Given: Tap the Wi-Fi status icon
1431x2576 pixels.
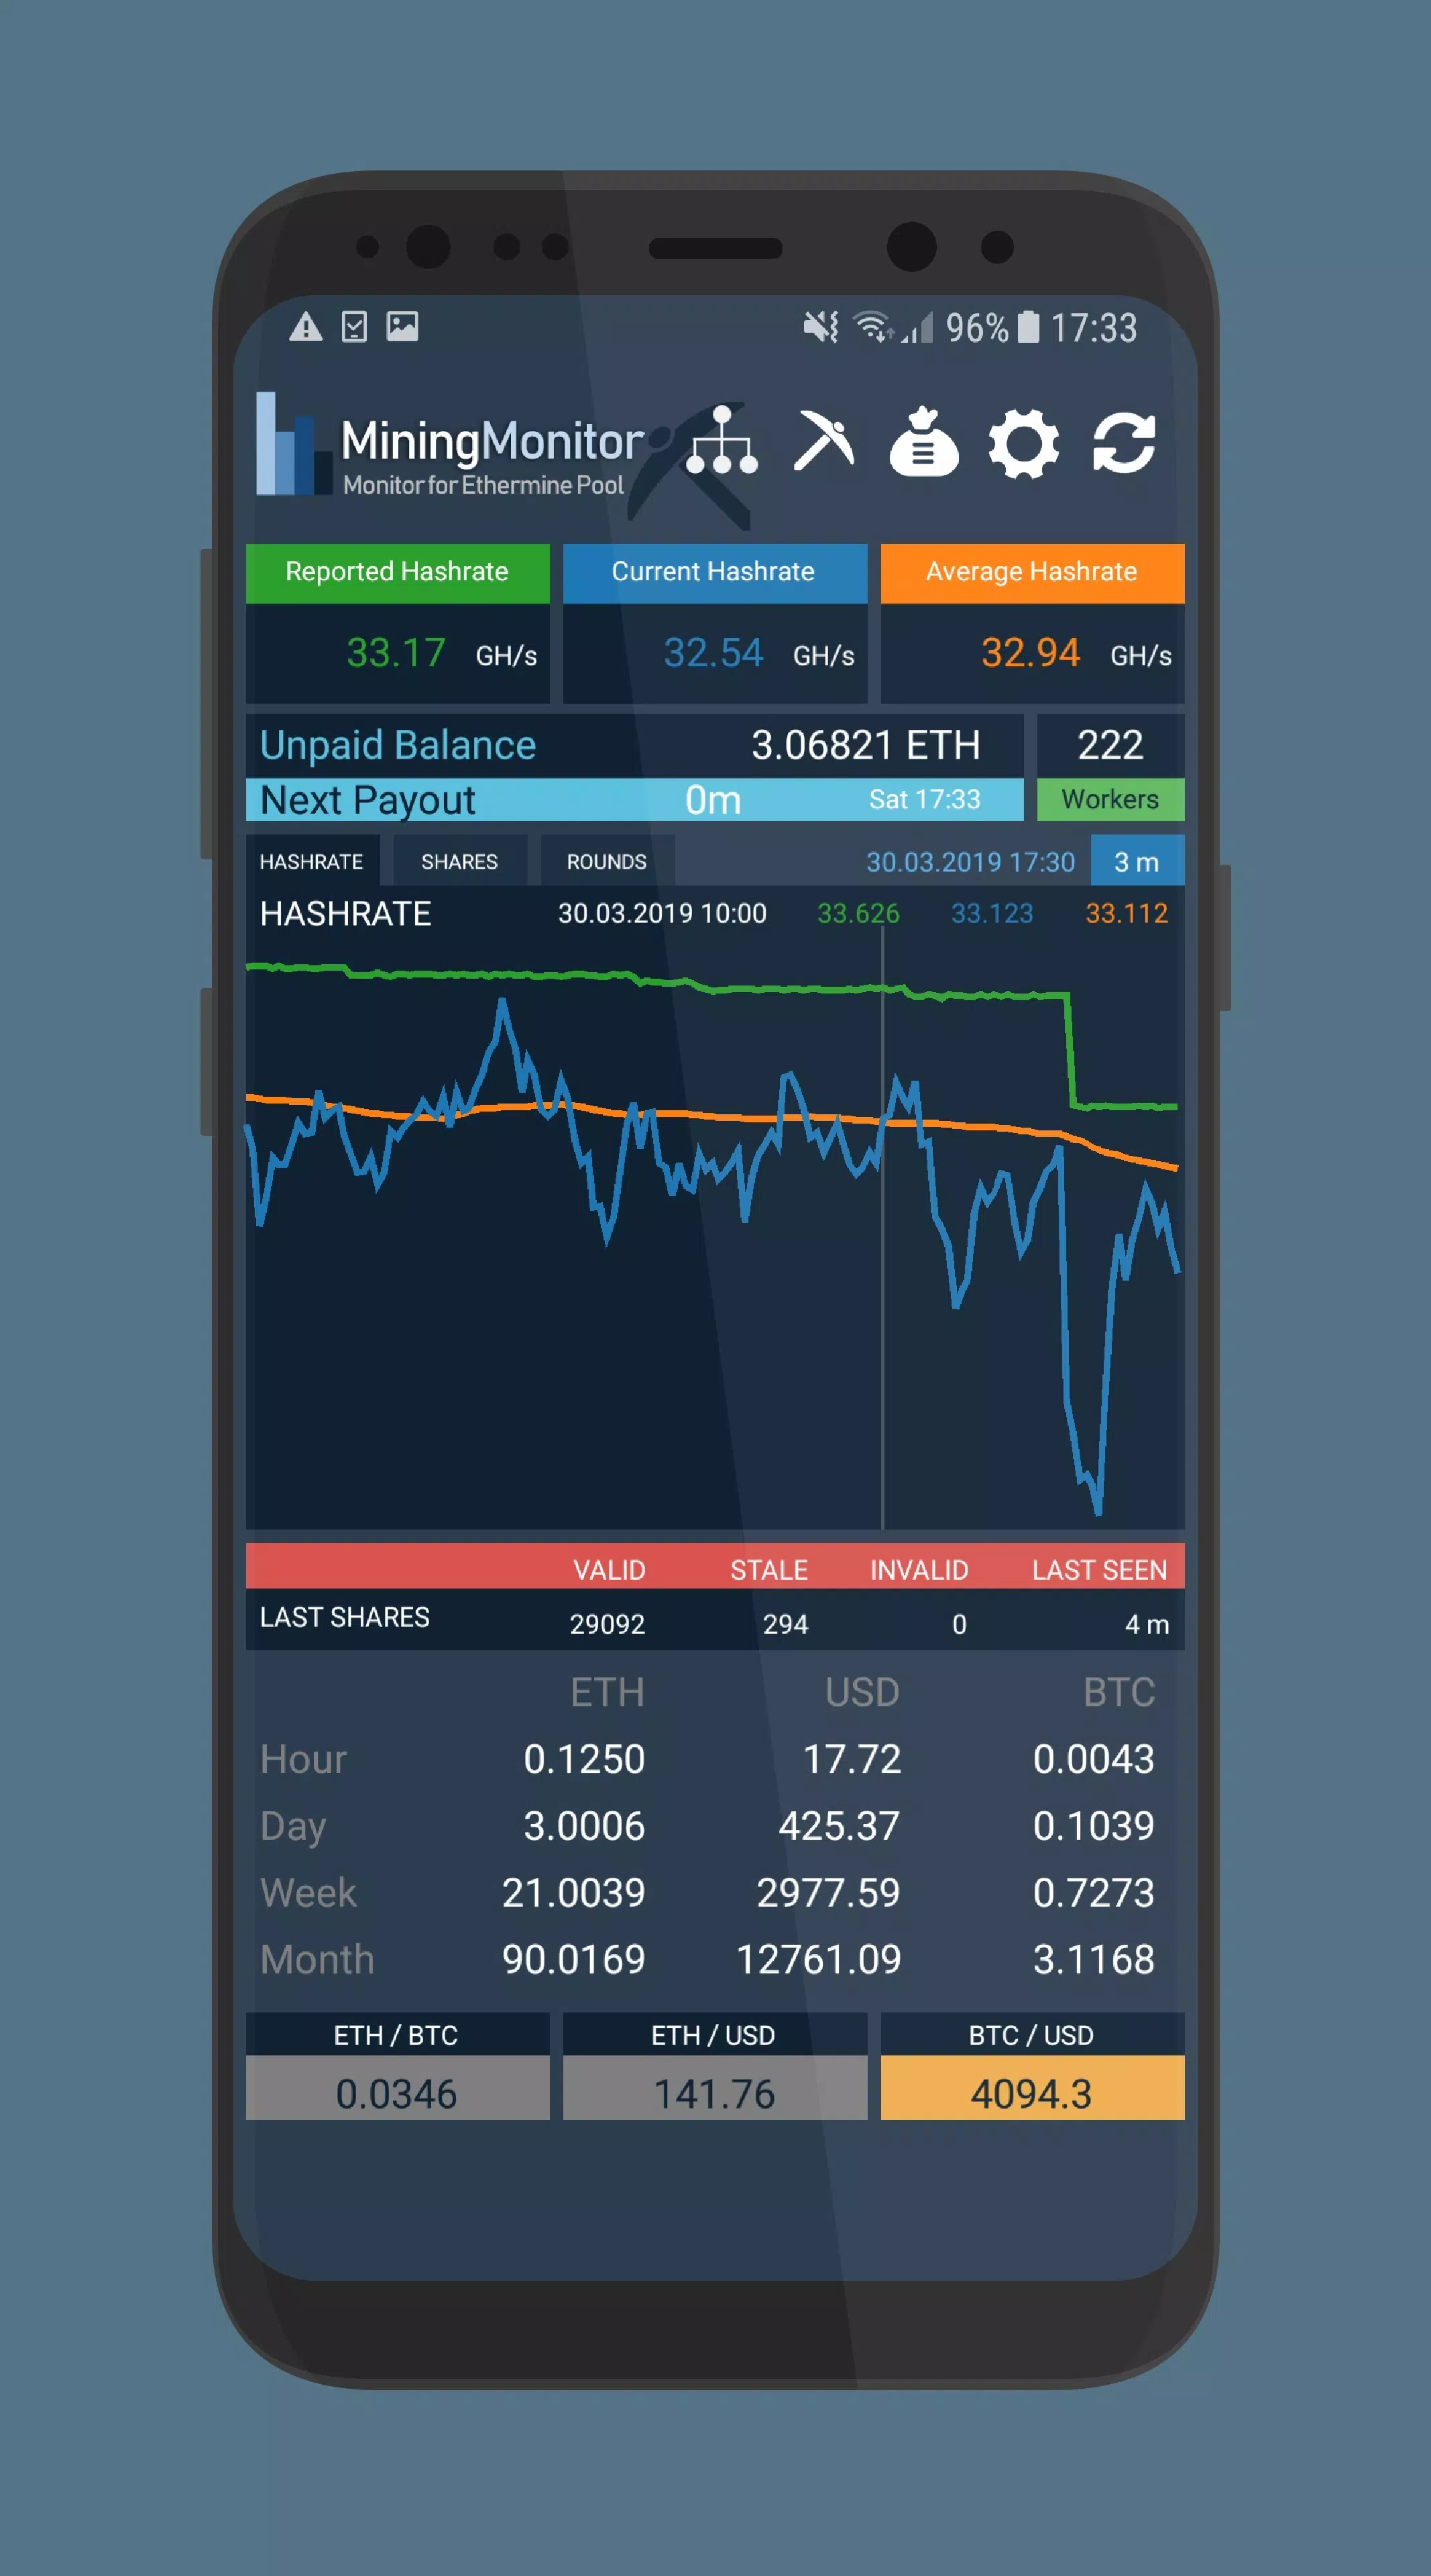Looking at the screenshot, I should coord(873,326).
